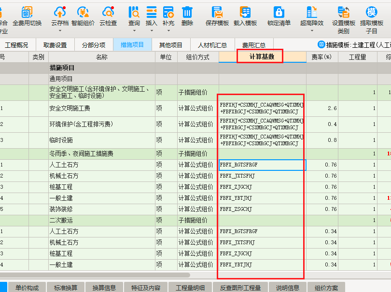Select 冬雨季、夜间施工措施费 row

[x=81, y=153]
